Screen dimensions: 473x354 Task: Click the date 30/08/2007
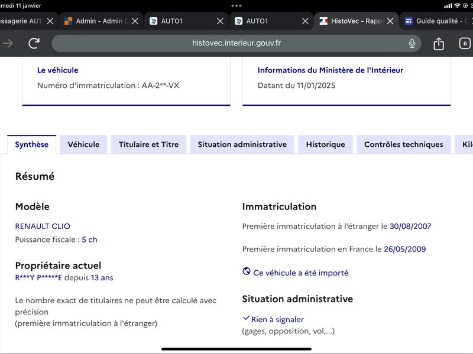click(x=410, y=226)
